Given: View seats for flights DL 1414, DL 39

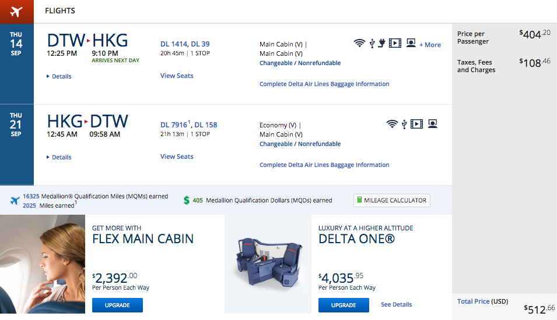Looking at the screenshot, I should pos(177,76).
